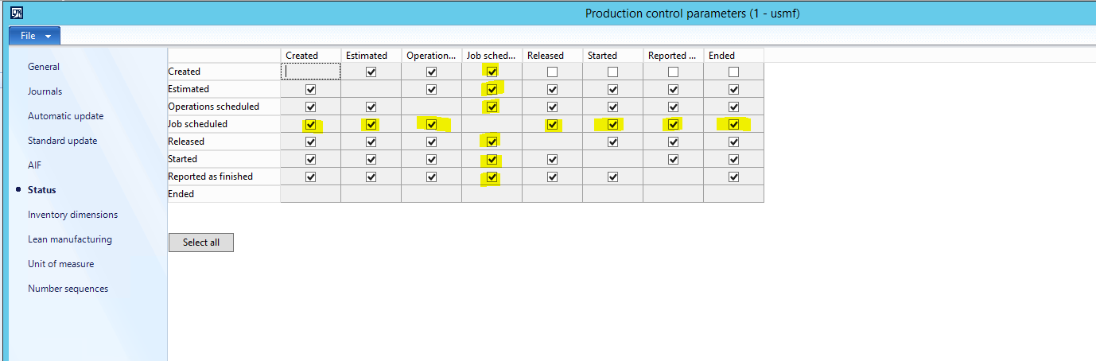Viewport: 1096px width, 361px height.
Task: Uncheck Released row Started column checkbox
Action: [x=612, y=142]
